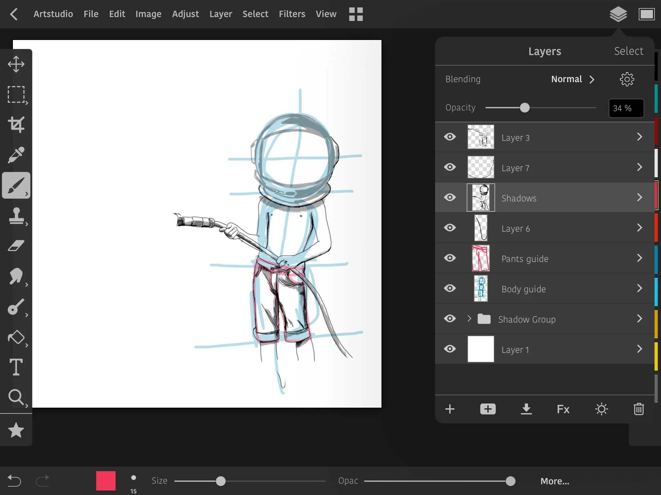The width and height of the screenshot is (661, 495).
Task: Tap the More... button
Action: (x=555, y=481)
